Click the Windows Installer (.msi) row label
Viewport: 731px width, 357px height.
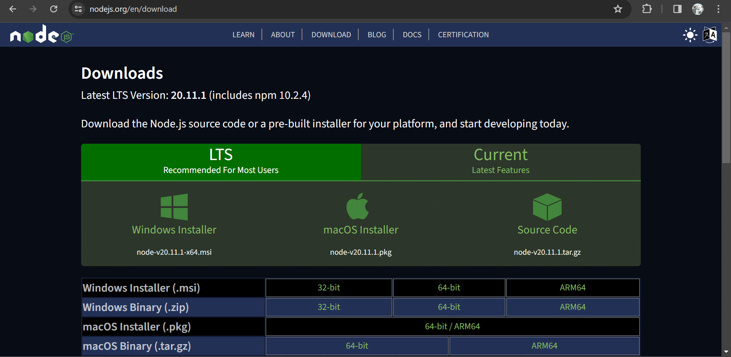(141, 288)
